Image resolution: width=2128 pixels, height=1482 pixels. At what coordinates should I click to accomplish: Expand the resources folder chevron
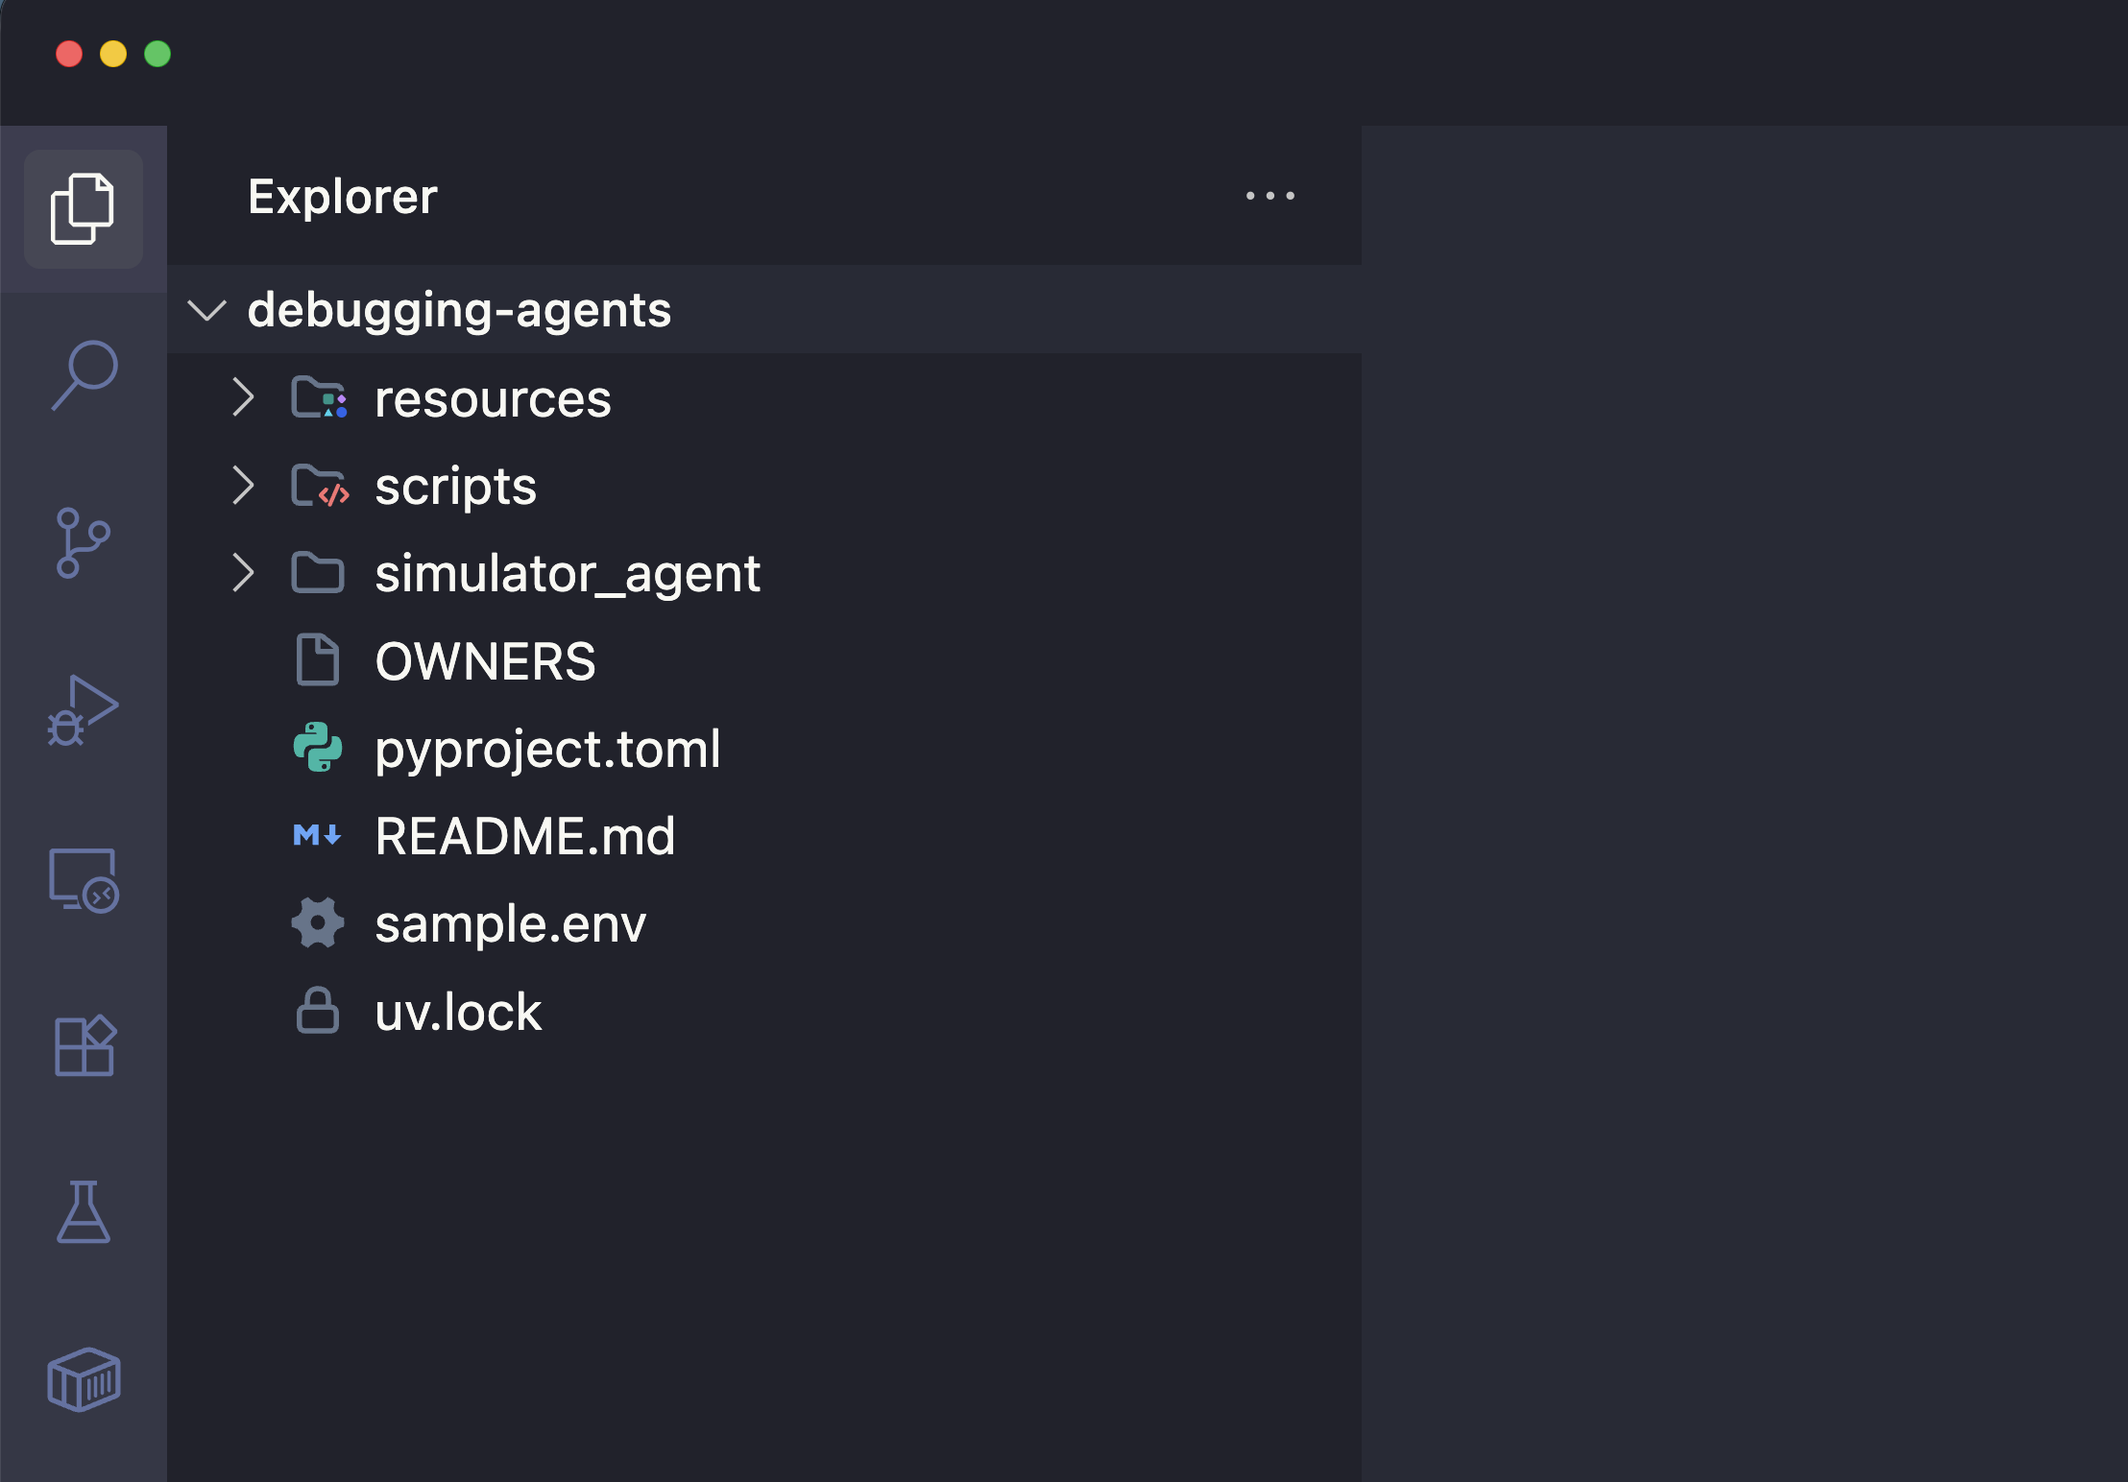pos(244,397)
